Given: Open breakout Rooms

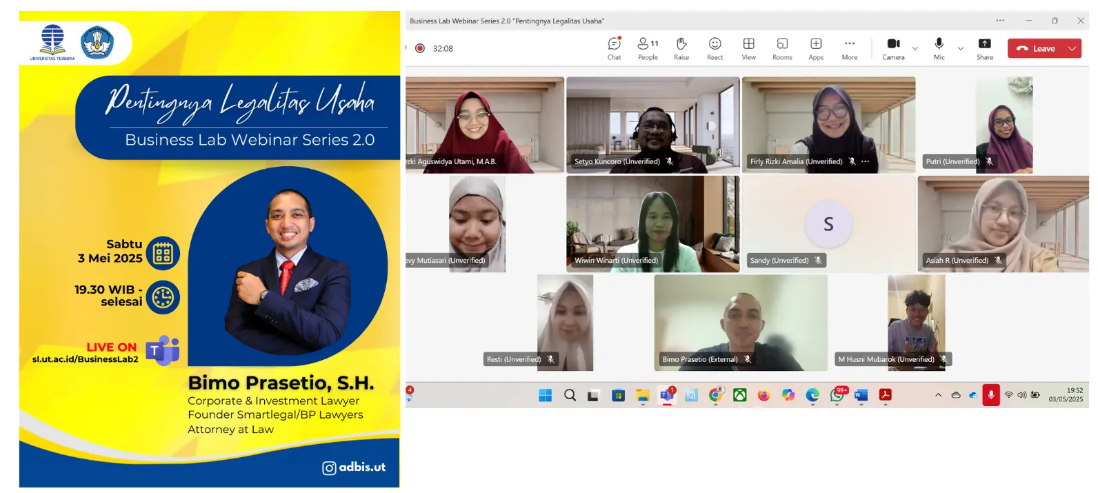Looking at the screenshot, I should 782,48.
